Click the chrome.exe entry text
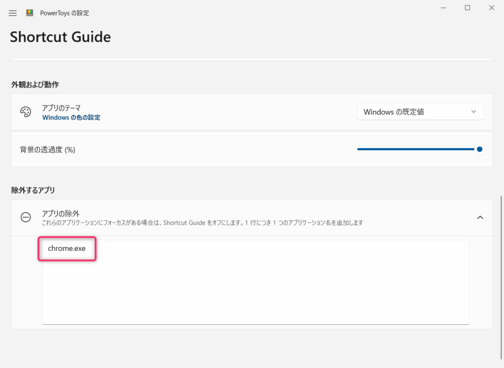Viewport: 504px width, 368px height. pyautogui.click(x=66, y=248)
